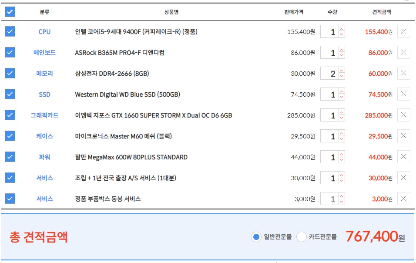This screenshot has width=416, height=263.
Task: Increase 그래픽카드 quantity with up arrow
Action: pos(342,112)
